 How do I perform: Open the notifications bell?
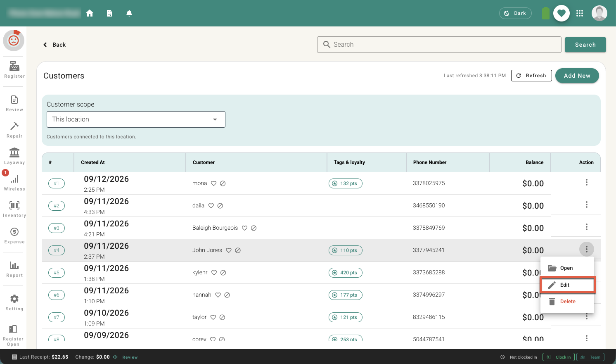[x=129, y=13]
